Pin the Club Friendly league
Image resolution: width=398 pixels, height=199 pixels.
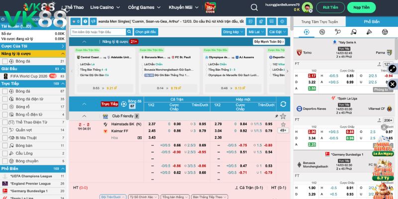[277, 116]
